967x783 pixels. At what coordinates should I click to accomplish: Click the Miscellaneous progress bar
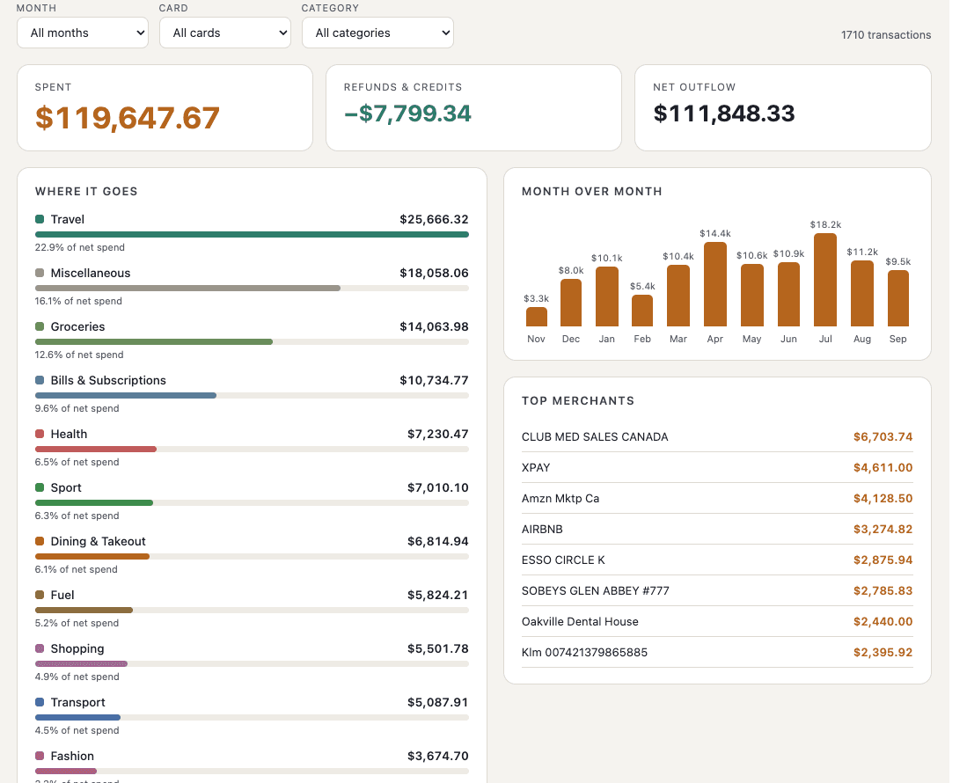[x=253, y=288]
